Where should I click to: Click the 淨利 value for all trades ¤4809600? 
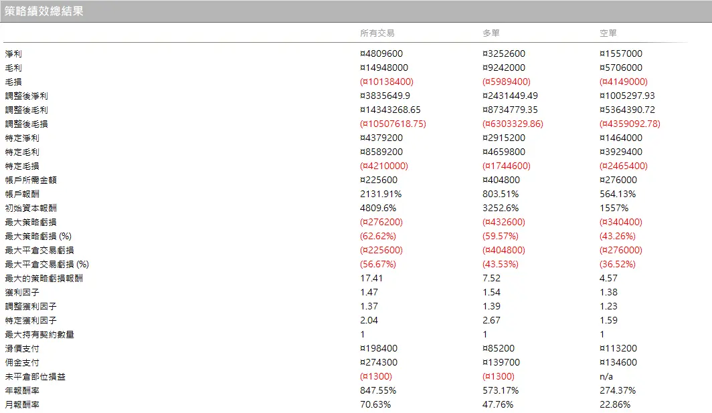(x=381, y=53)
